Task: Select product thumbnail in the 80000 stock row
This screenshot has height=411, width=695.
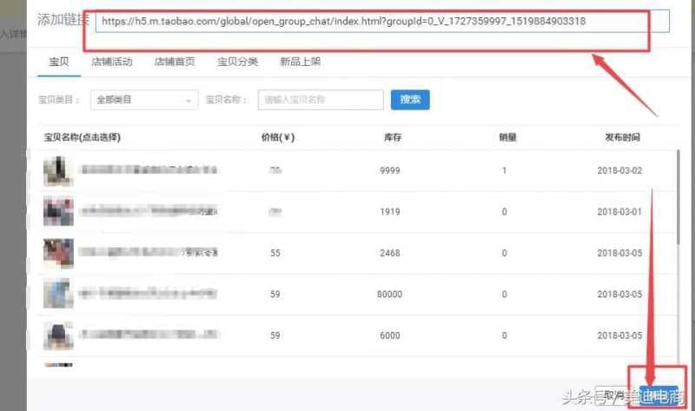Action: 58,294
